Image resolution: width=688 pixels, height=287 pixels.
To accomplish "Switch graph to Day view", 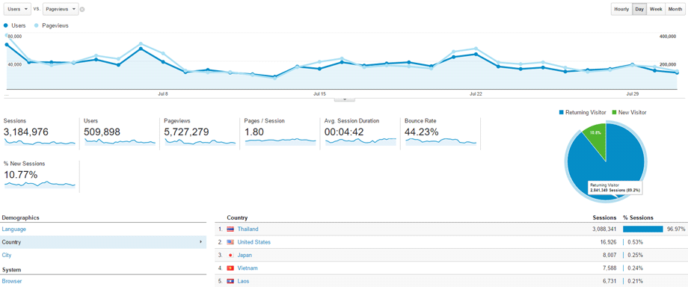I will pyautogui.click(x=639, y=9).
